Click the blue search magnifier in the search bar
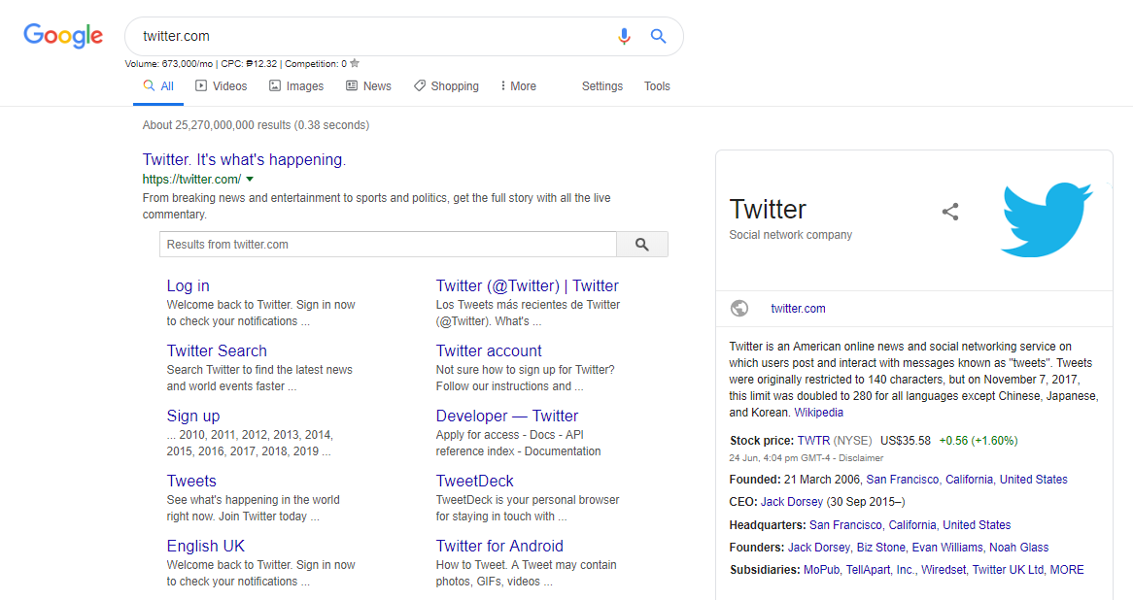The width and height of the screenshot is (1133, 600). click(658, 36)
